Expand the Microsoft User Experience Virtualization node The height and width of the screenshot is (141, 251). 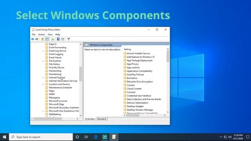pyautogui.click(x=43, y=111)
